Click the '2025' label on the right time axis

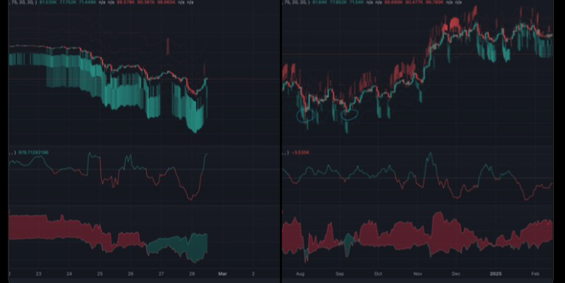(496, 274)
